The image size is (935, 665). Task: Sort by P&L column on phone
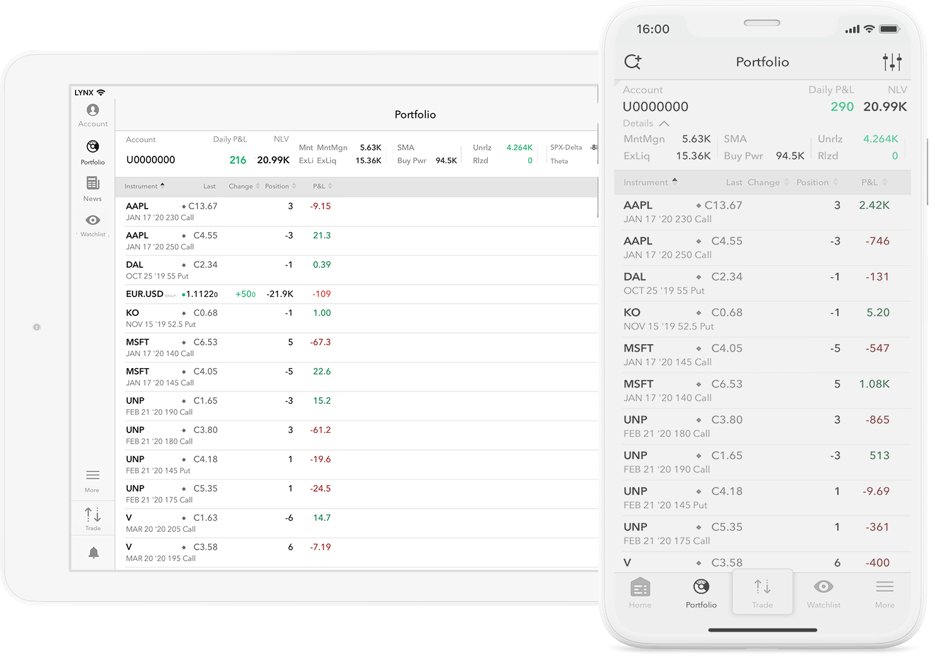(x=874, y=182)
